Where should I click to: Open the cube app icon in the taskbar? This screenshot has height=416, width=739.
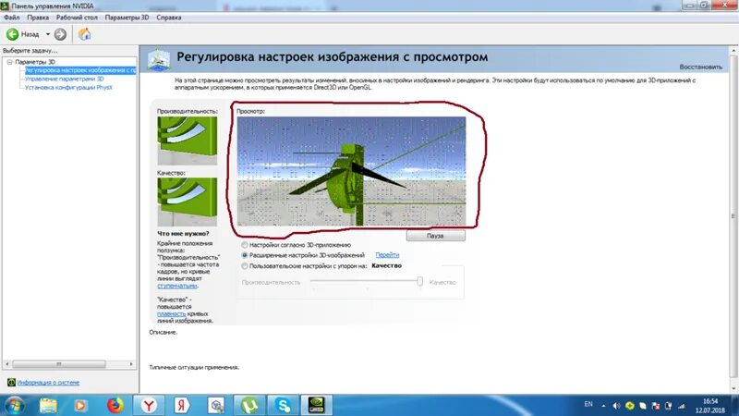(x=216, y=405)
